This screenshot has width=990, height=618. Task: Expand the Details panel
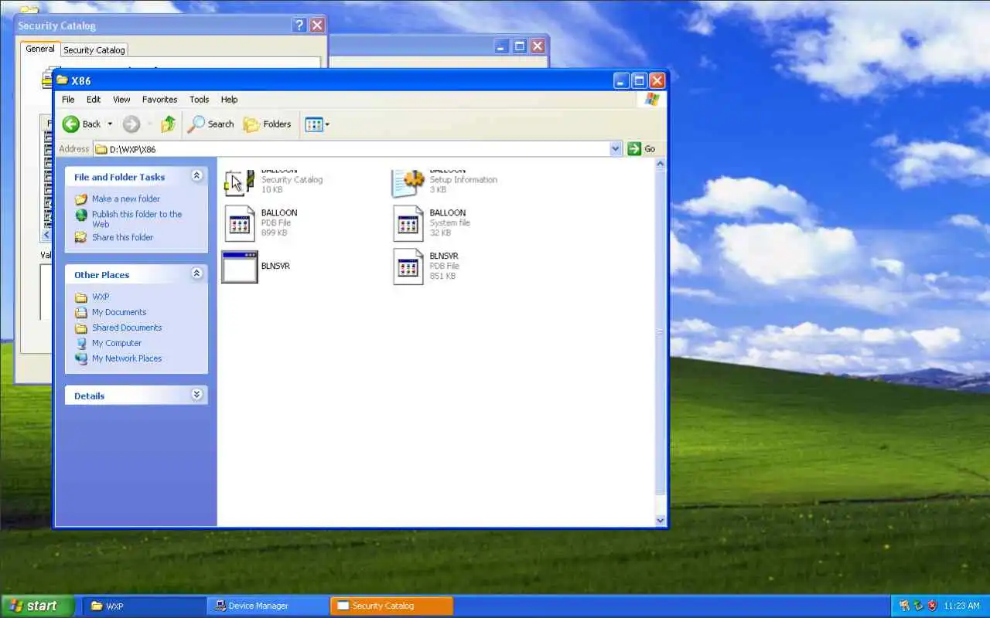196,395
